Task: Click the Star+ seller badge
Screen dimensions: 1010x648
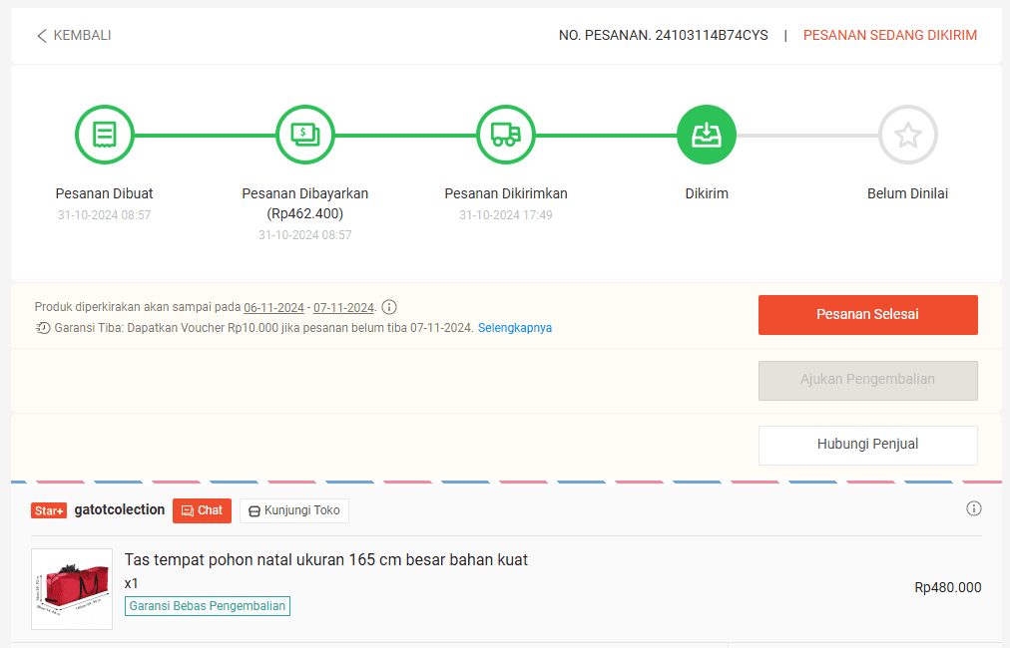Action: coord(49,510)
